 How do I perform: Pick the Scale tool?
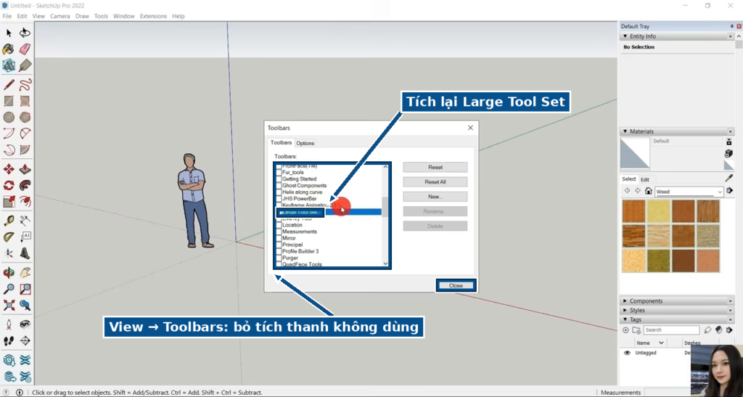tap(9, 202)
